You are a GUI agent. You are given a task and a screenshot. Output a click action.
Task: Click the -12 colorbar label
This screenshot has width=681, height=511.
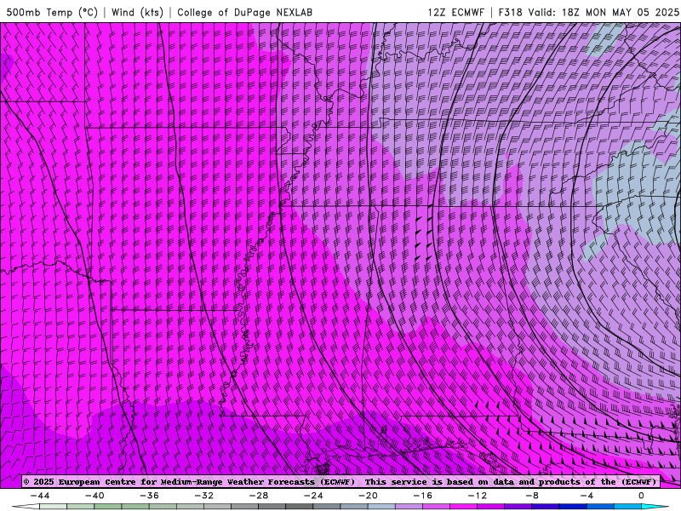tap(478, 496)
